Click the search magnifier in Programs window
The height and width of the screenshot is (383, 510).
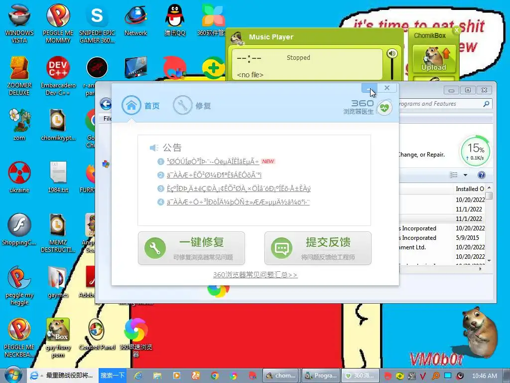486,104
